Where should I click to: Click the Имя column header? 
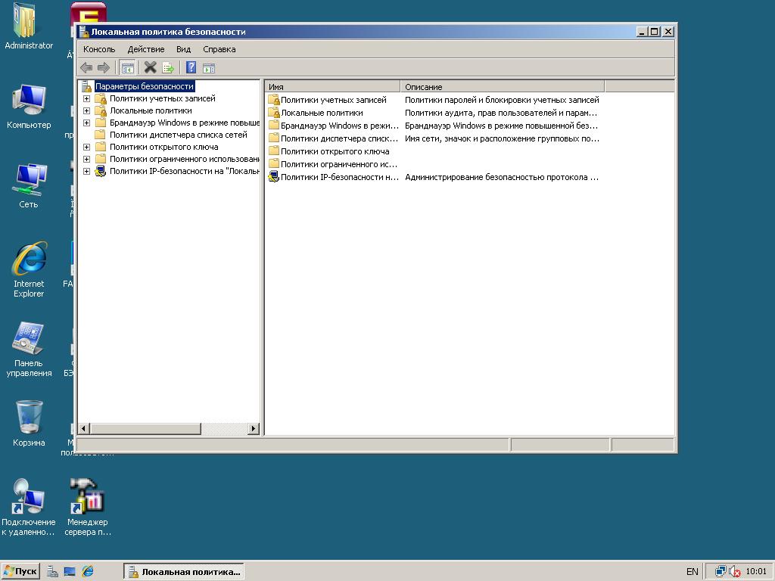point(333,87)
